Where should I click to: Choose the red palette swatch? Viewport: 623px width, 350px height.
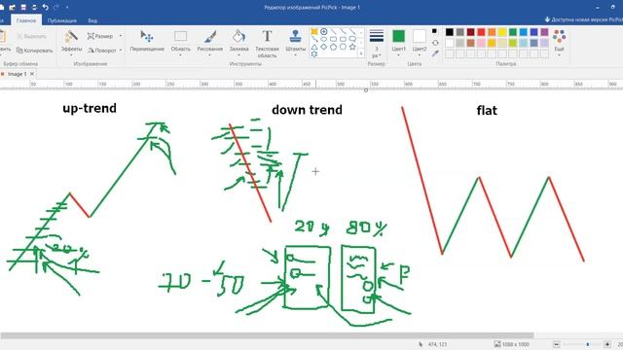[481, 32]
